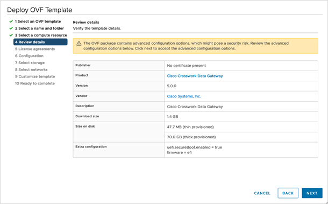This screenshot has height=204, width=328.
Task: Click green checkmark beside Select a compute resource
Action: tap(11, 35)
